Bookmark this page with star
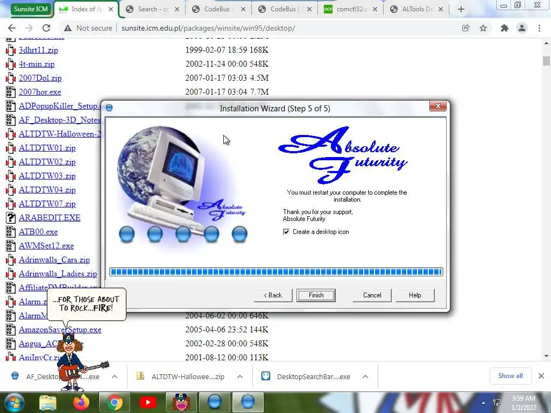 click(483, 28)
